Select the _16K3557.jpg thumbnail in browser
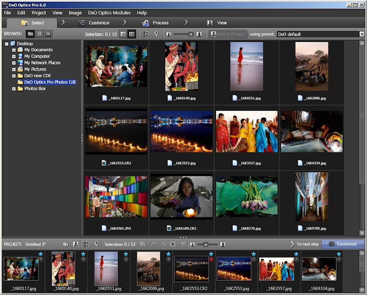The width and height of the screenshot is (367, 295). [x=247, y=131]
